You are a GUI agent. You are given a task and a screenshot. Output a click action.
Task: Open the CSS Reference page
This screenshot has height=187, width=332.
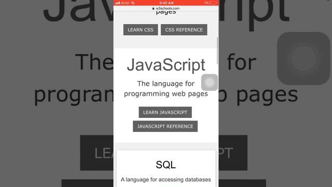point(184,30)
